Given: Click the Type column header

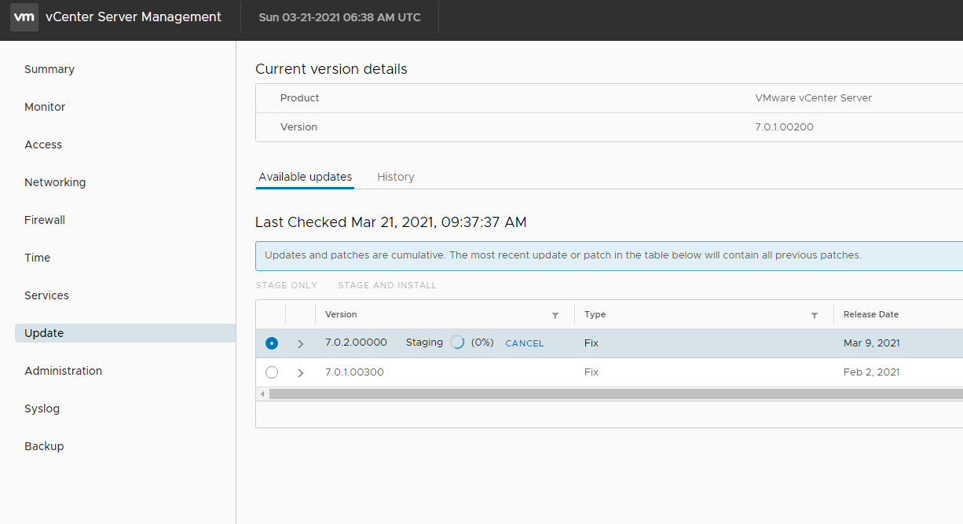Looking at the screenshot, I should [595, 314].
